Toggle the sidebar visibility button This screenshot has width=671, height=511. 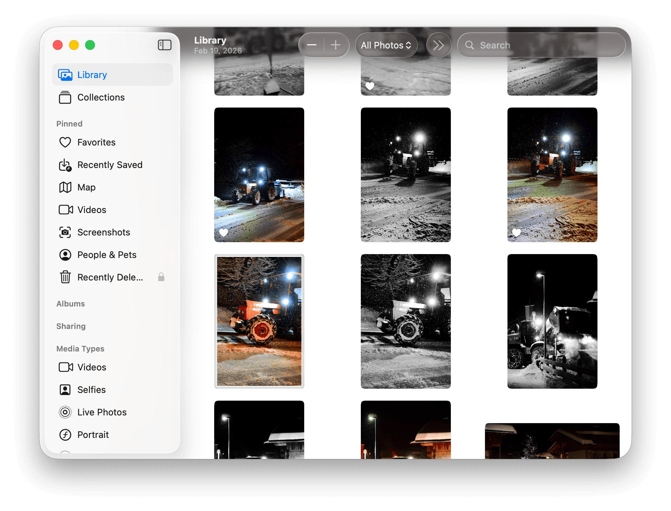click(x=165, y=45)
